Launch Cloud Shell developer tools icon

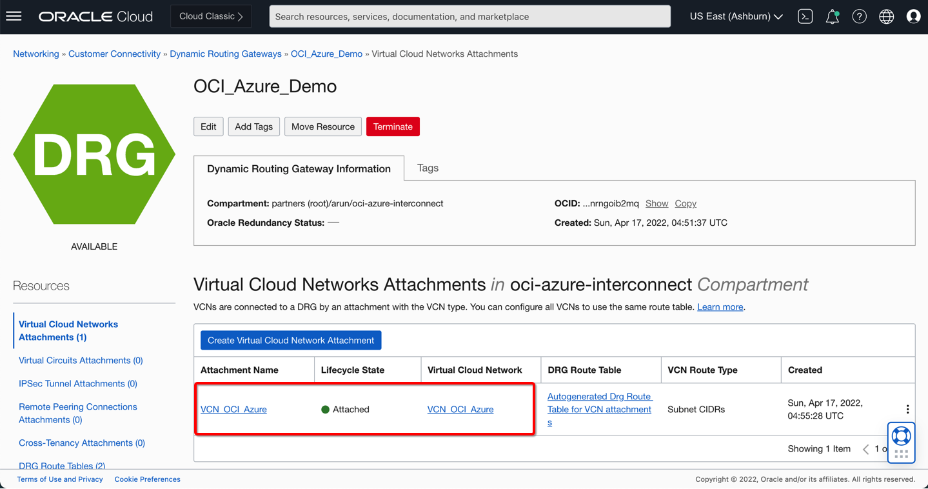pos(805,16)
